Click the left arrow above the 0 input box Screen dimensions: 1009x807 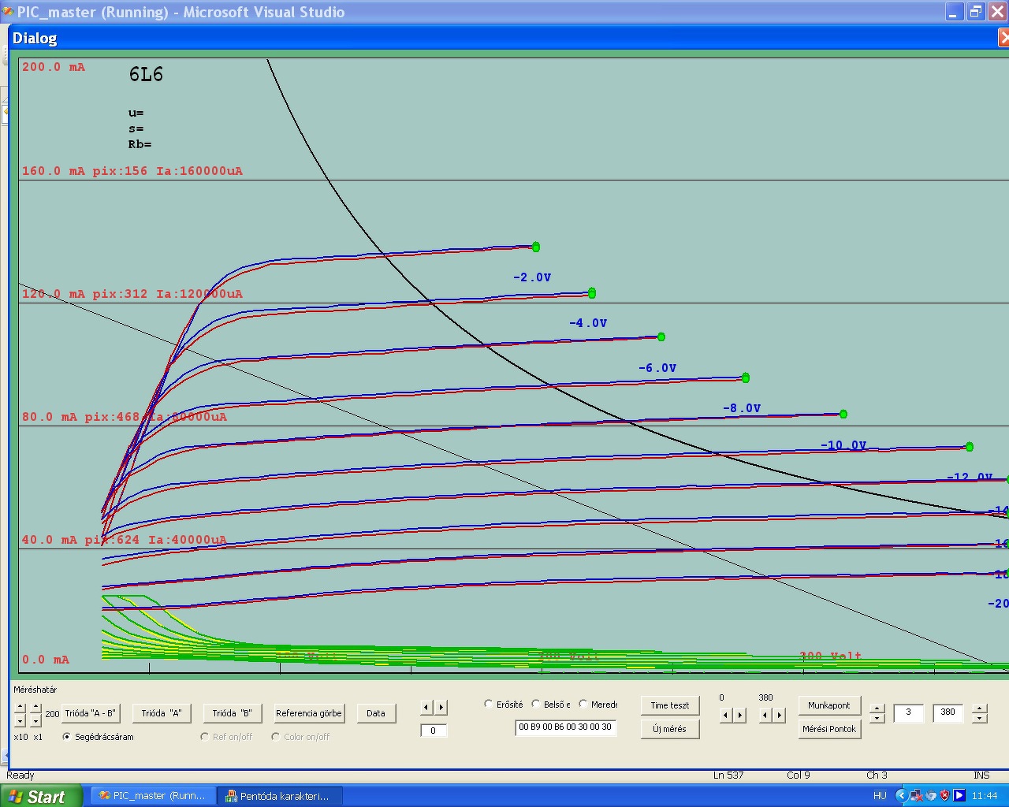coord(426,708)
